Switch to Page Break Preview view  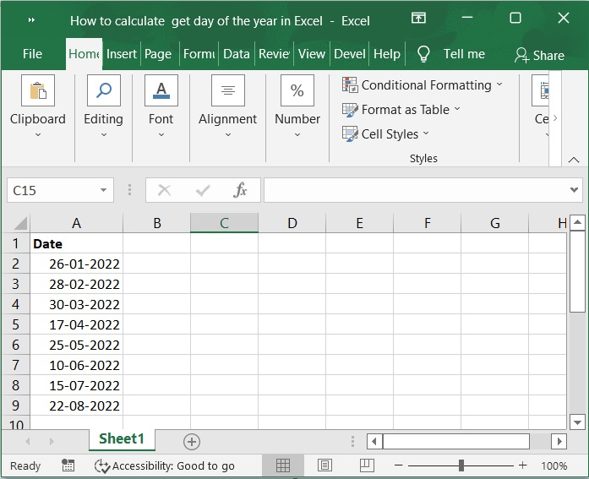(x=368, y=465)
